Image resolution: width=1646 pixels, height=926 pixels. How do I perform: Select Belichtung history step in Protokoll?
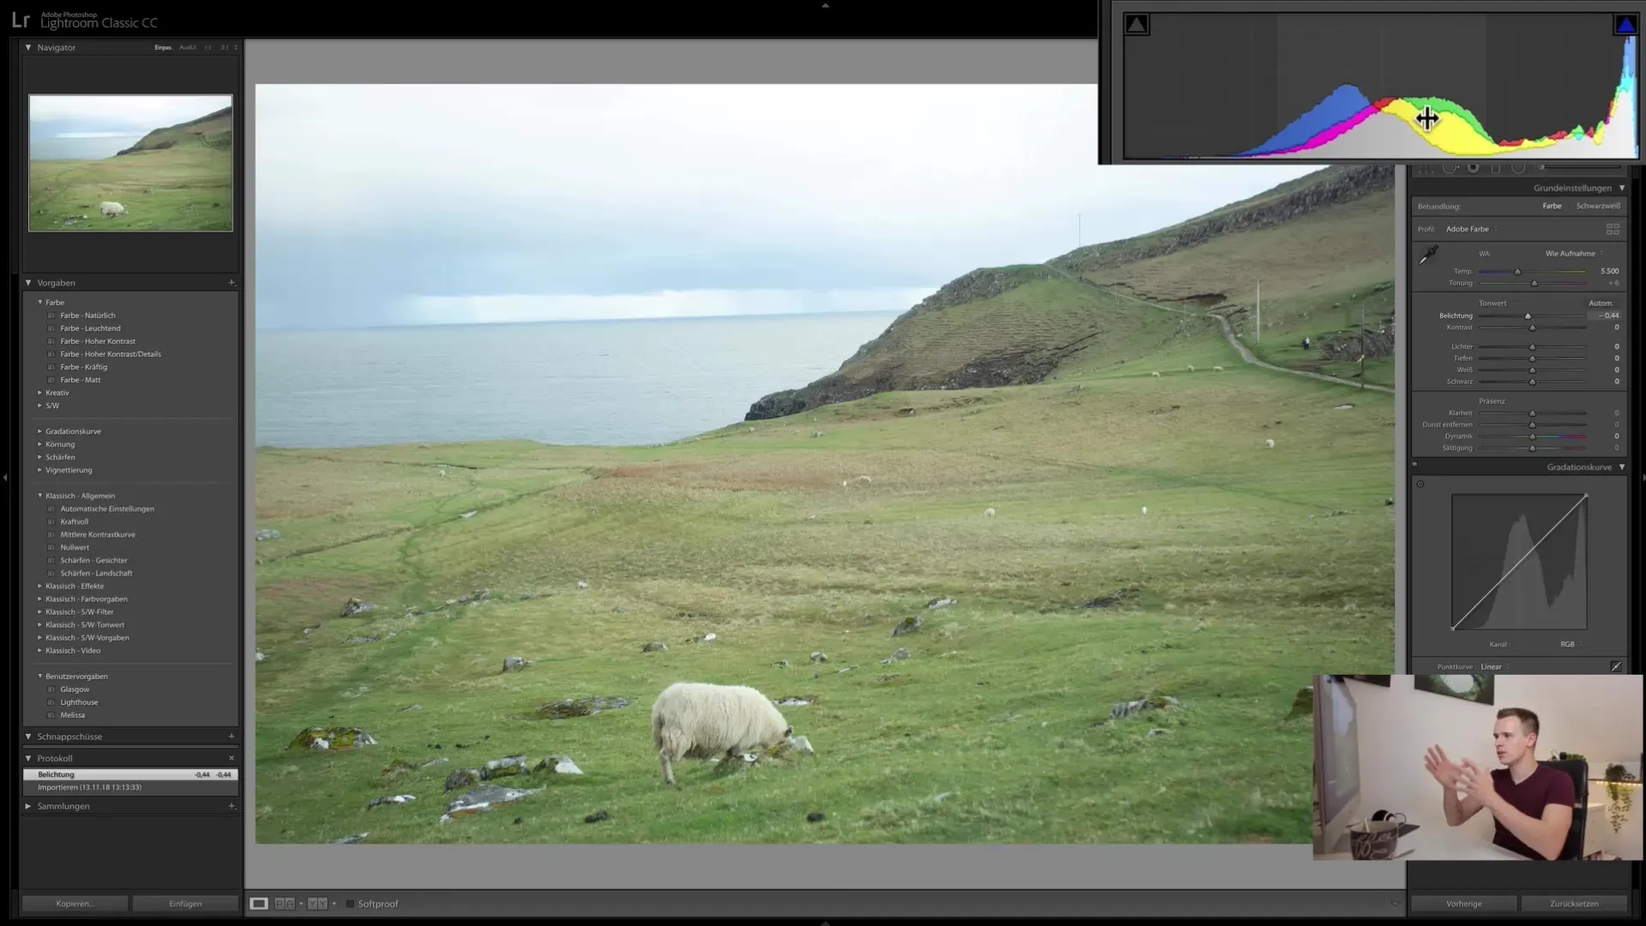coord(130,774)
